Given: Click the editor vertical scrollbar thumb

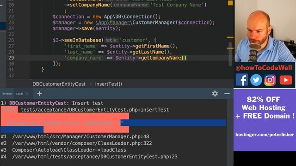Looking at the screenshot, I should (230, 53).
